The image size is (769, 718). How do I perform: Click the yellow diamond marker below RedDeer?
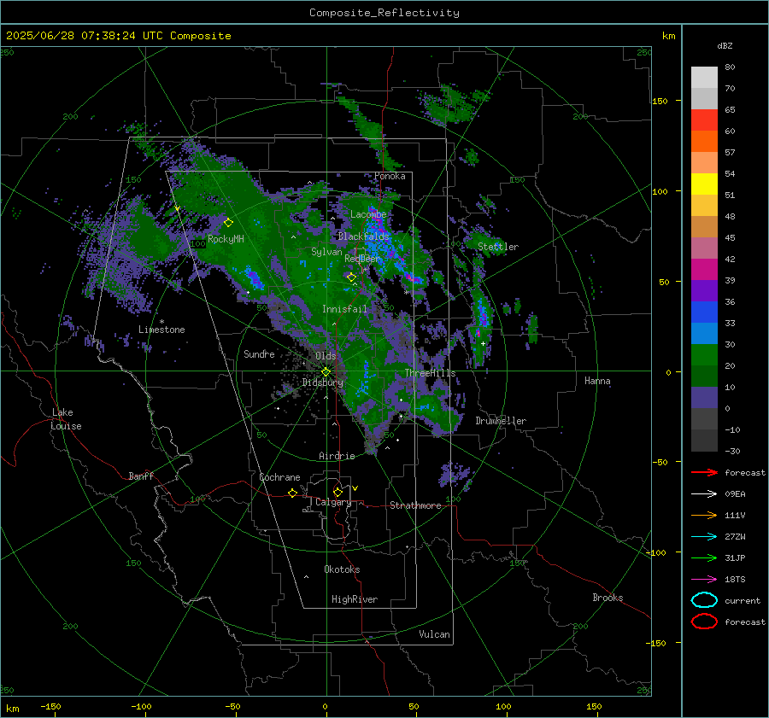click(351, 277)
